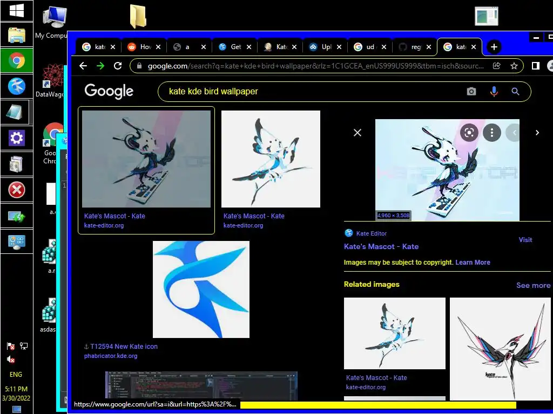Click the Google logo
This screenshot has height=414, width=553.
pyautogui.click(x=109, y=91)
